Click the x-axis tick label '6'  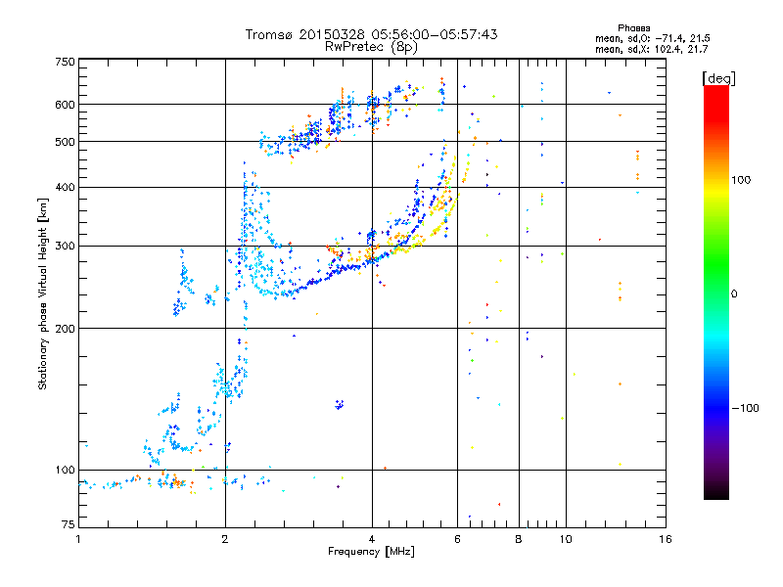457,539
